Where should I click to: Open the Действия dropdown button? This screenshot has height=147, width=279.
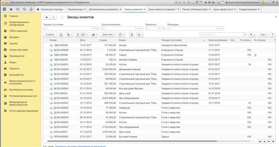click(108, 35)
